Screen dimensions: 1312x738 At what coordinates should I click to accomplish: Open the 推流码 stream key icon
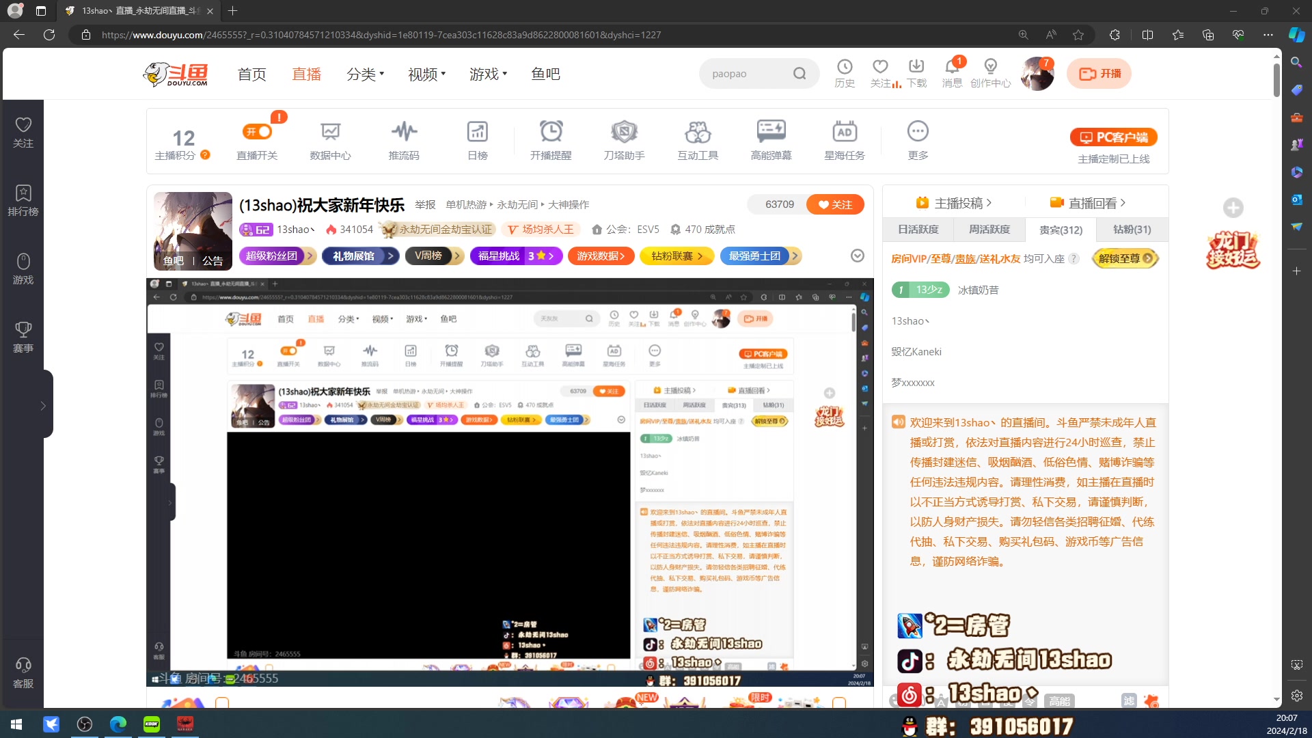tap(404, 141)
